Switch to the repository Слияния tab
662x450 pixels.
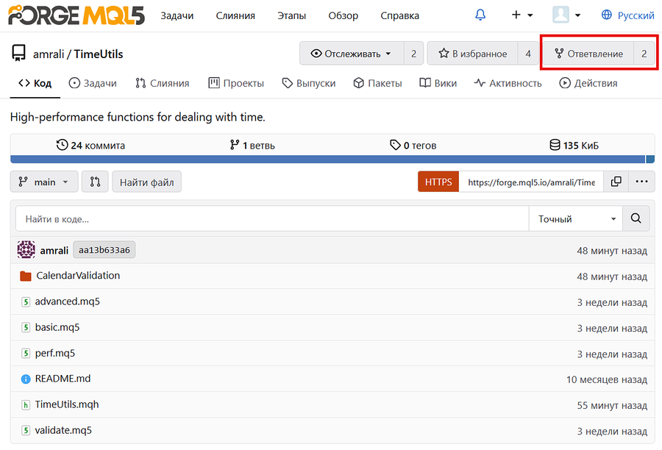pos(162,83)
